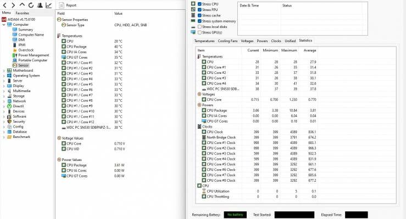Click the Back navigation arrow icon
The height and width of the screenshot is (219, 406).
point(4,5)
